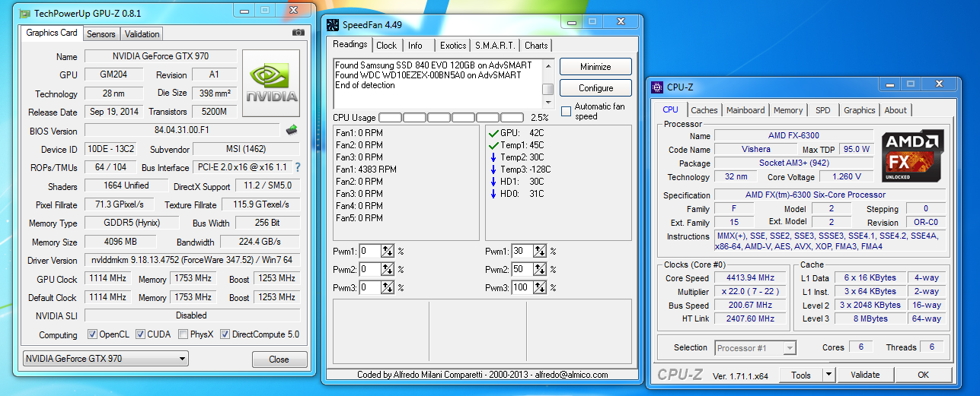Click the blue down arrow icon next to Temp2
The width and height of the screenshot is (980, 396).
(493, 157)
